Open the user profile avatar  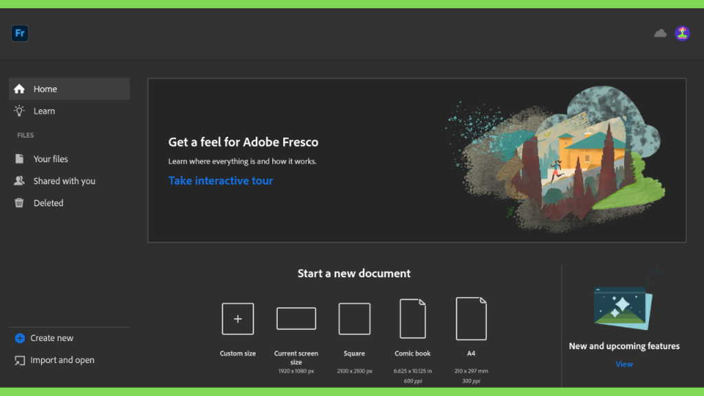tap(682, 33)
